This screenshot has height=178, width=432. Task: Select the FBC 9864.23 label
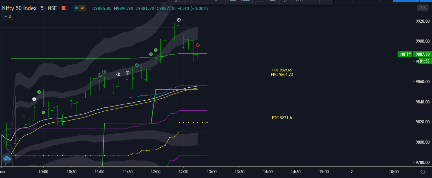[x=282, y=74]
